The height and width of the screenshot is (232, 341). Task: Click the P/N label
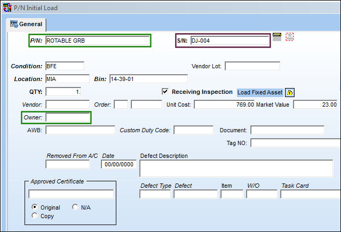tap(36, 41)
